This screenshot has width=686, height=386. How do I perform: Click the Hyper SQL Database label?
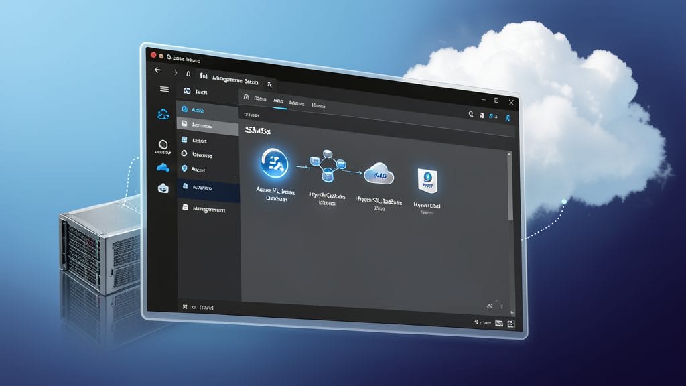379,204
